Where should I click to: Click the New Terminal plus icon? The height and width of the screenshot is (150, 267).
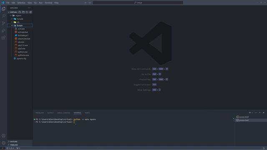pyautogui.click(x=250, y=112)
